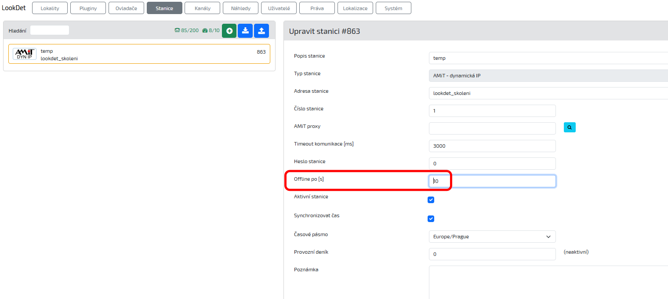The width and height of the screenshot is (668, 299).
Task: Click the download stations icon button
Action: point(245,31)
